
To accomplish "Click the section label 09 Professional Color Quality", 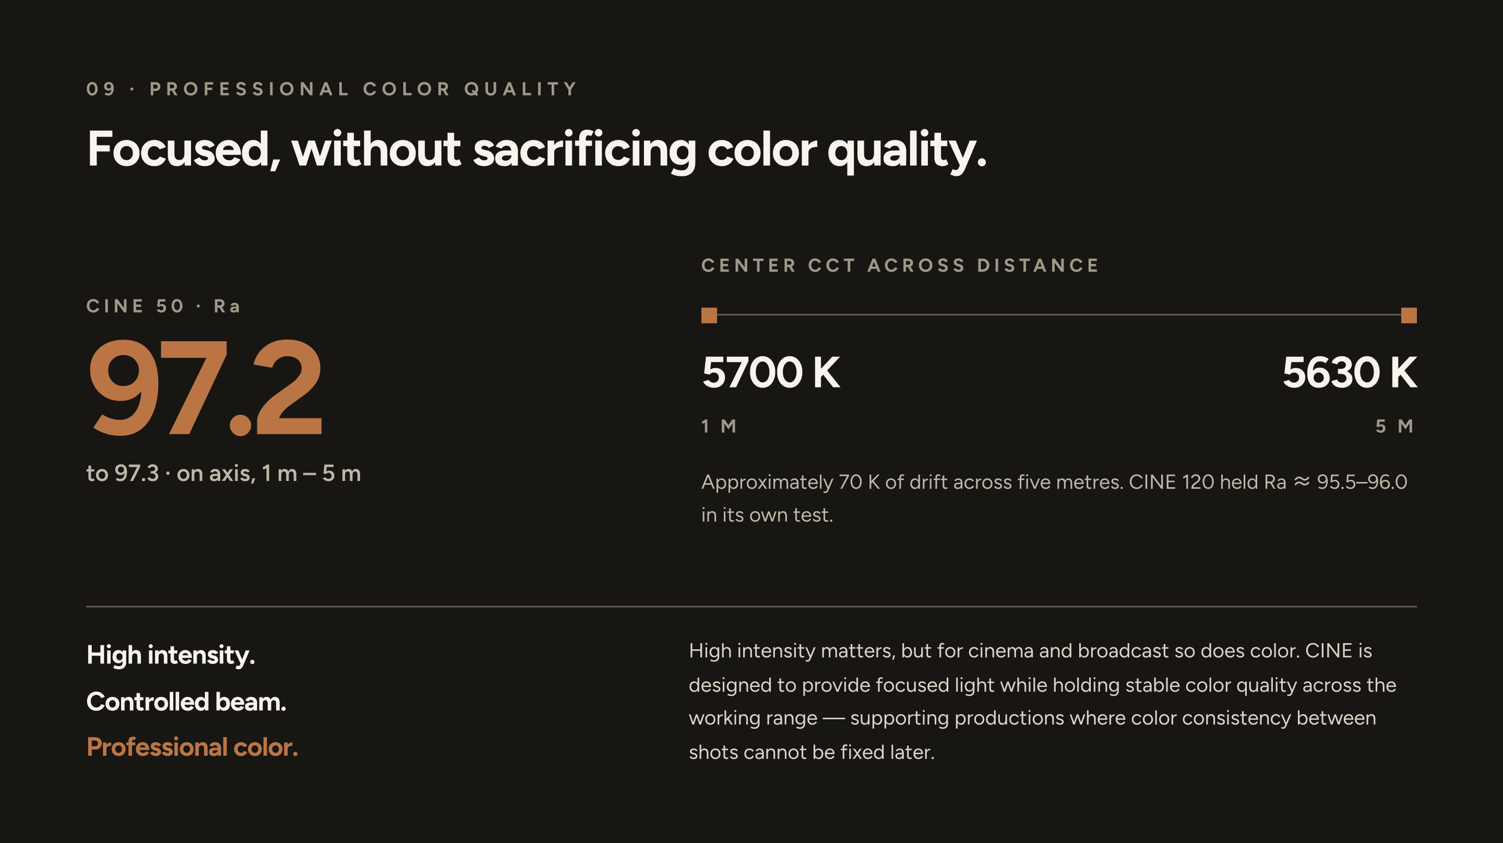I will coord(332,89).
